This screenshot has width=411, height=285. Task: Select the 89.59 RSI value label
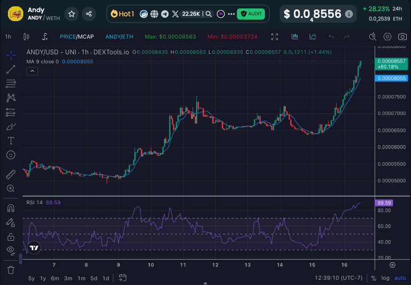(384, 203)
